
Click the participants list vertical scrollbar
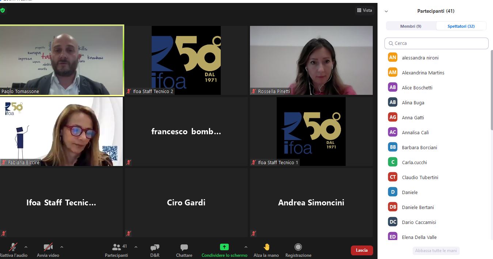tap(492, 90)
